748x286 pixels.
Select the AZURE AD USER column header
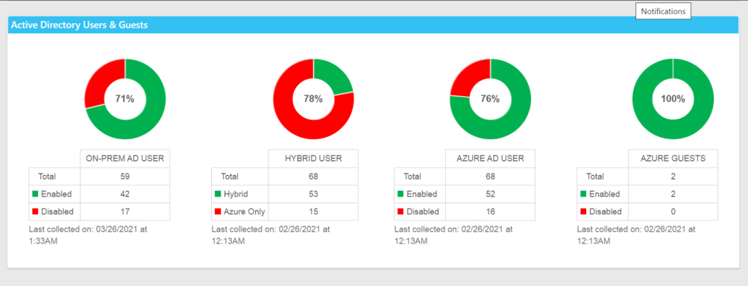click(491, 159)
